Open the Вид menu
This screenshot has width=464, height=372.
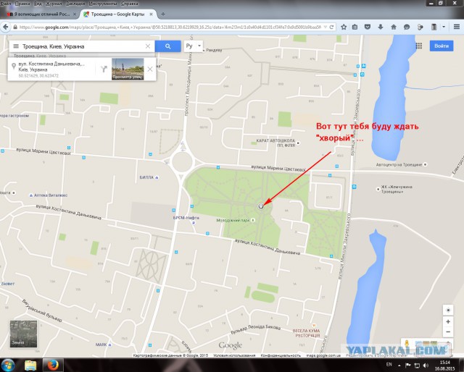(38, 4)
